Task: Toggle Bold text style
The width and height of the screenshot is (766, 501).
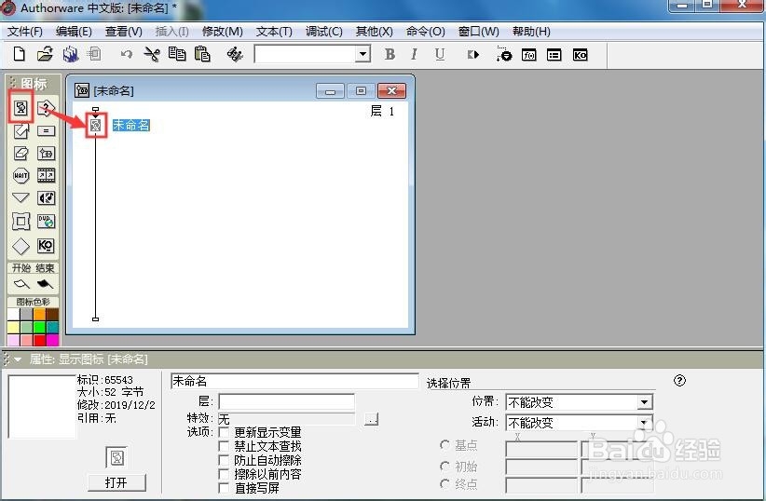Action: (390, 54)
